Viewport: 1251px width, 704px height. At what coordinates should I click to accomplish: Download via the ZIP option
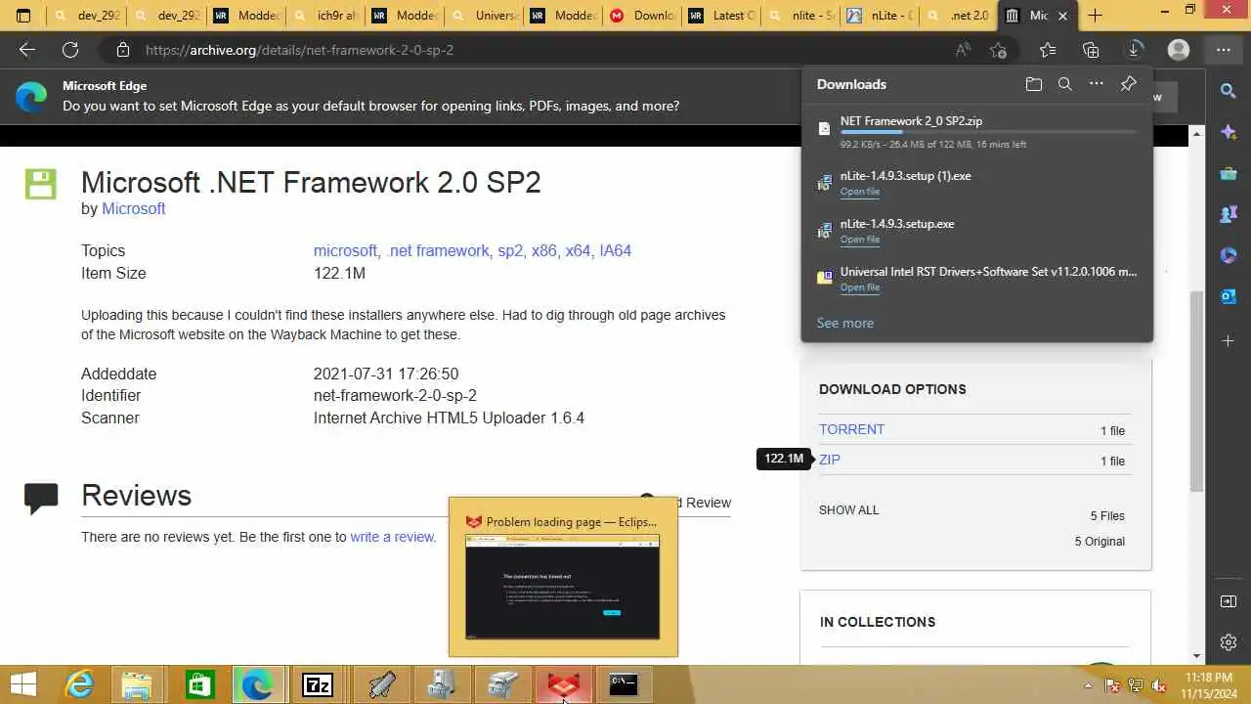click(x=830, y=460)
